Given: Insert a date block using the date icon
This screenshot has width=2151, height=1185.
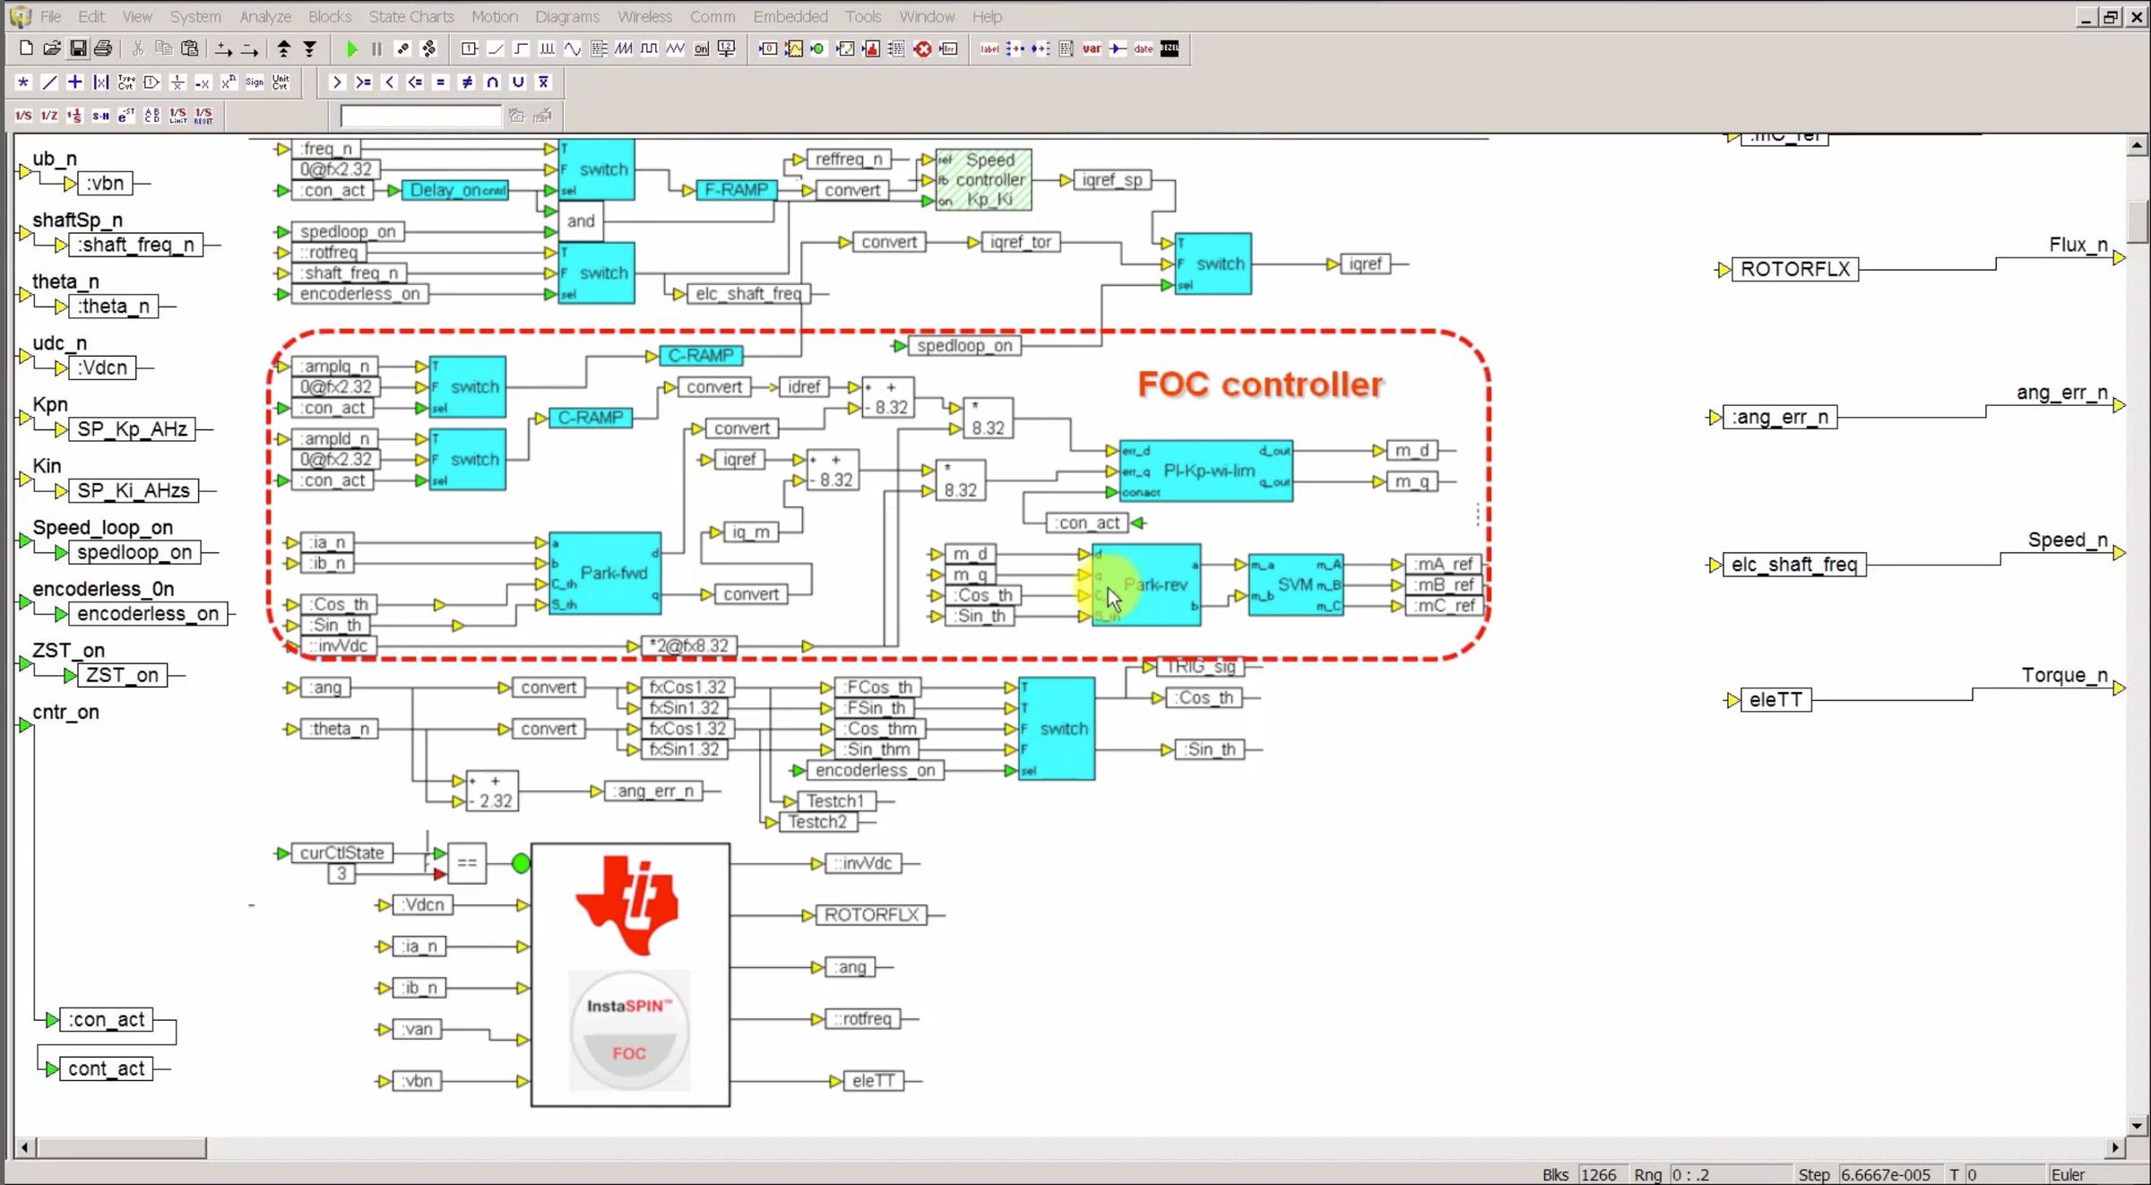Looking at the screenshot, I should coord(1144,48).
